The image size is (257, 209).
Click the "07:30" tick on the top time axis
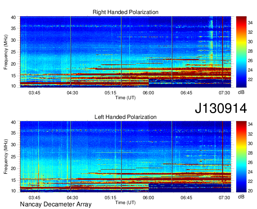pos(224,93)
